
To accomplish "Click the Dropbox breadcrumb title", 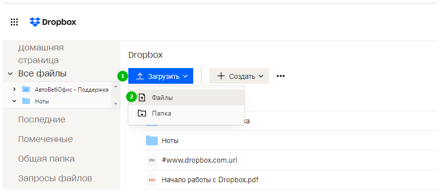I will (146, 55).
